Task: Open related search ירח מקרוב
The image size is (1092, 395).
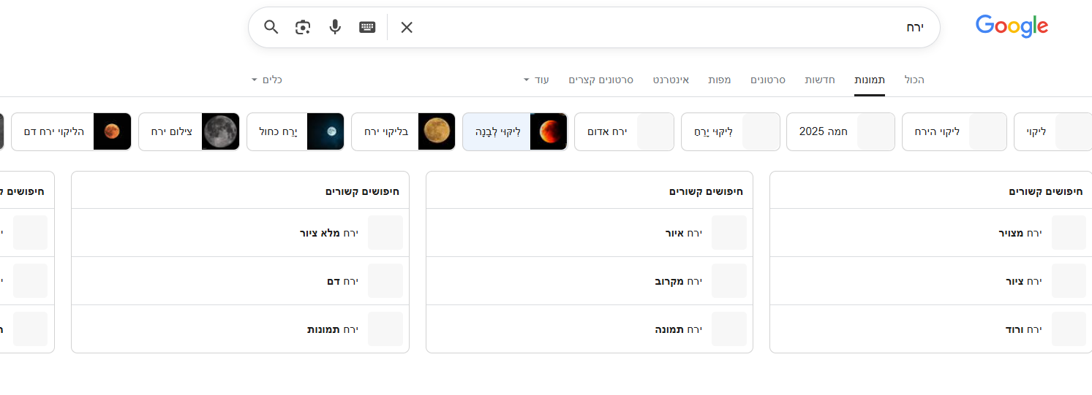Action: [678, 281]
